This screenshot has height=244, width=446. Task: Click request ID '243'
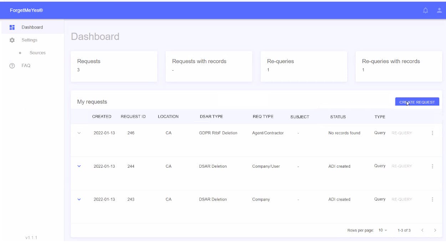(131, 199)
